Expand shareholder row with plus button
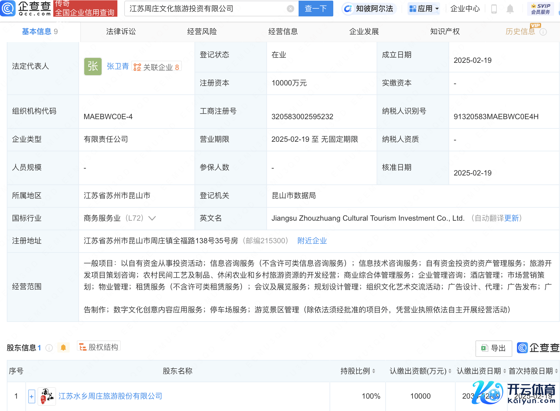Screen dimensions: 560x411 (32, 396)
